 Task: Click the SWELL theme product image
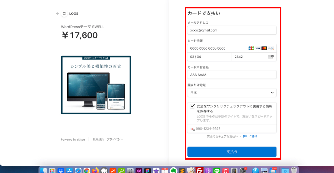click(96, 85)
